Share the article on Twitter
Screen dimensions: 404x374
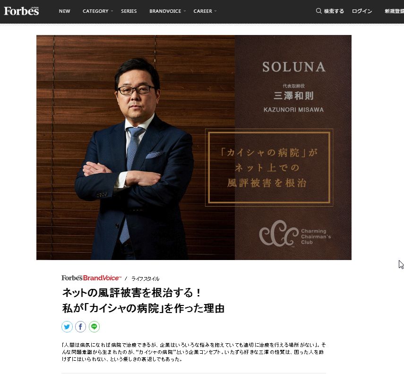[67, 327]
